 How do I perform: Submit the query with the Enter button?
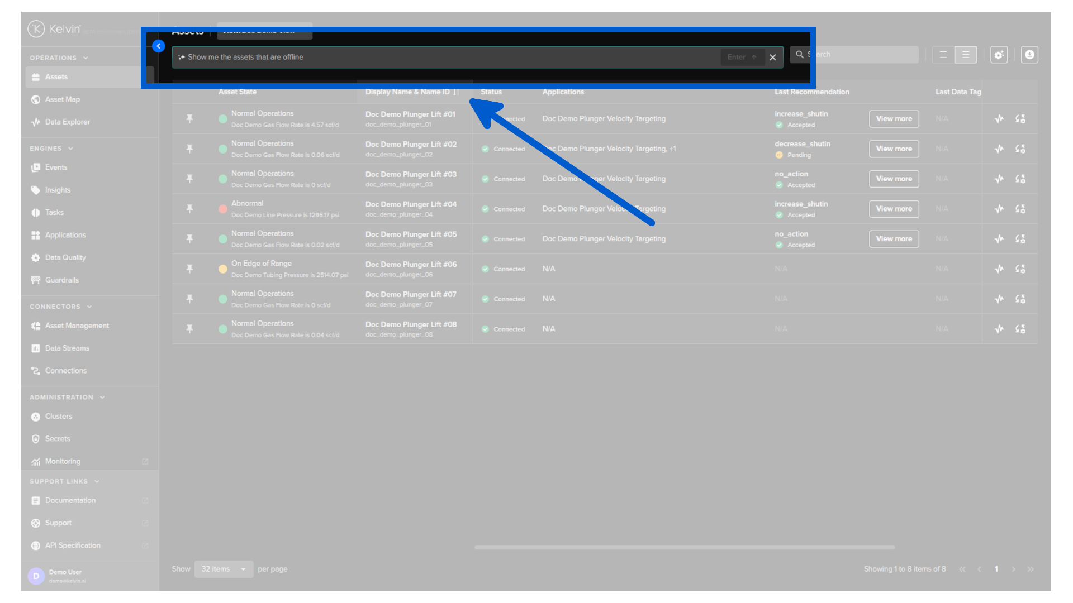(742, 58)
